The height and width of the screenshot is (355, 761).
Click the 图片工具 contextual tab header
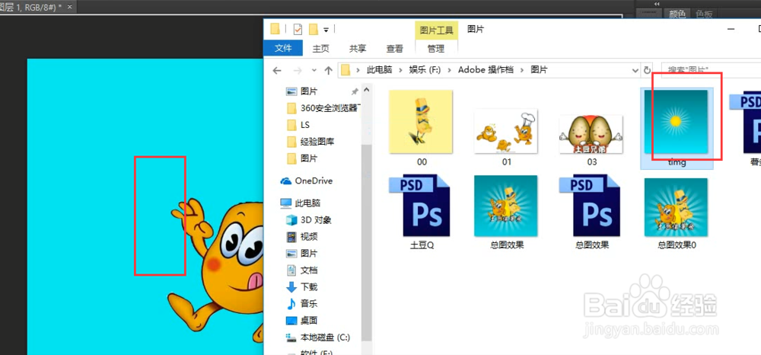click(x=436, y=30)
